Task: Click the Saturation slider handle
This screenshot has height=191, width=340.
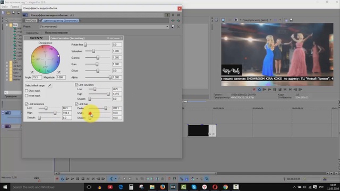Action: pos(93,51)
